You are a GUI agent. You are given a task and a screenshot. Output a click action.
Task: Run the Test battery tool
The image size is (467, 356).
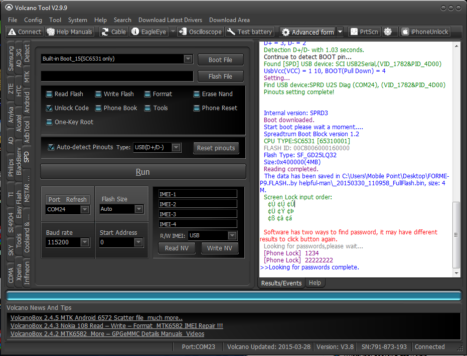(x=250, y=32)
